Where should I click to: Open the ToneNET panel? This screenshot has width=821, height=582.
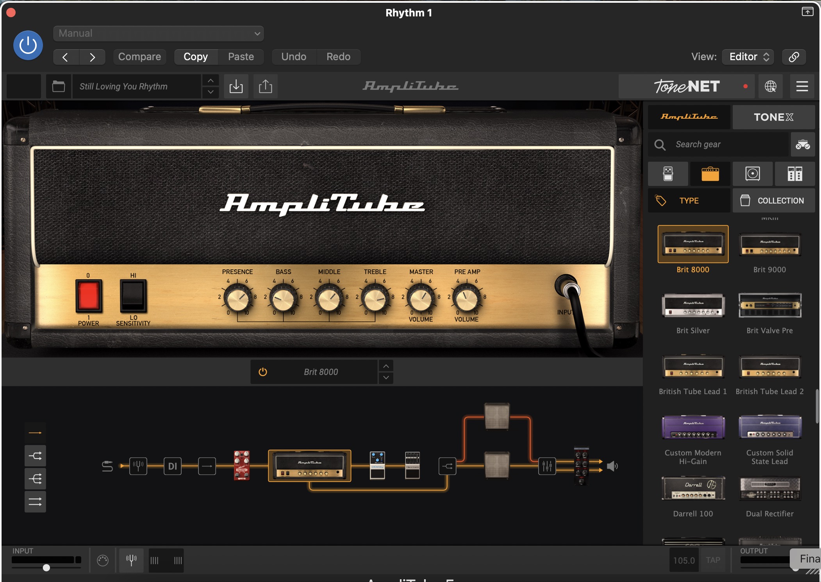click(x=687, y=86)
